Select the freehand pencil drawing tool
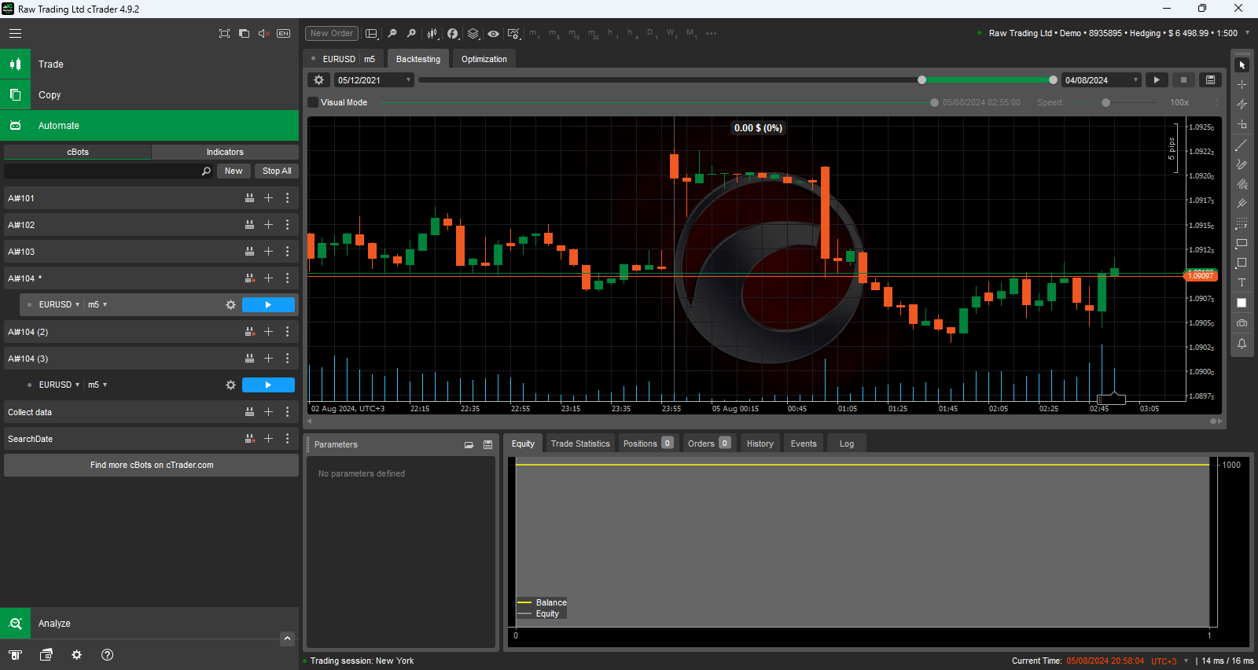This screenshot has height=670, width=1258. tap(1242, 164)
